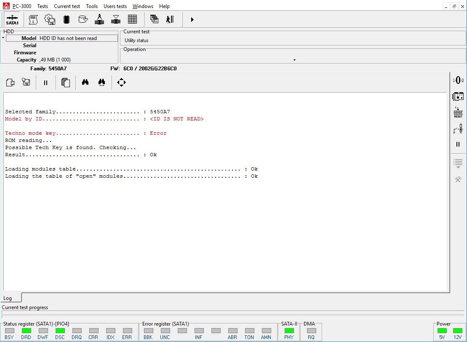Click the disk cylinder with arrow icon
Screen dimensions: 467x342
click(x=83, y=20)
